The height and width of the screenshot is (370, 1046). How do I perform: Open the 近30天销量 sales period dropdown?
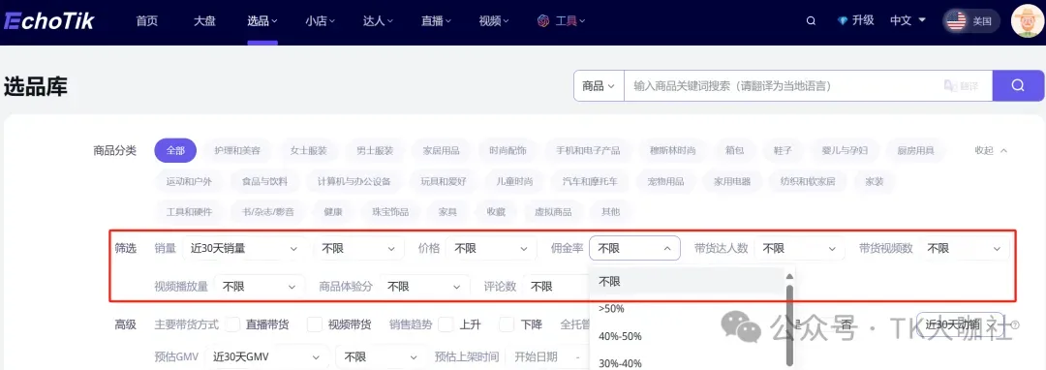point(244,248)
